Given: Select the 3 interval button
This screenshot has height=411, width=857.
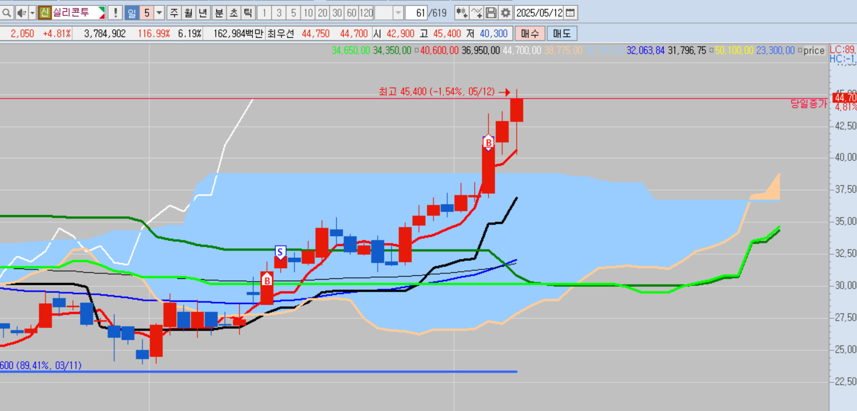Looking at the screenshot, I should click(x=279, y=13).
